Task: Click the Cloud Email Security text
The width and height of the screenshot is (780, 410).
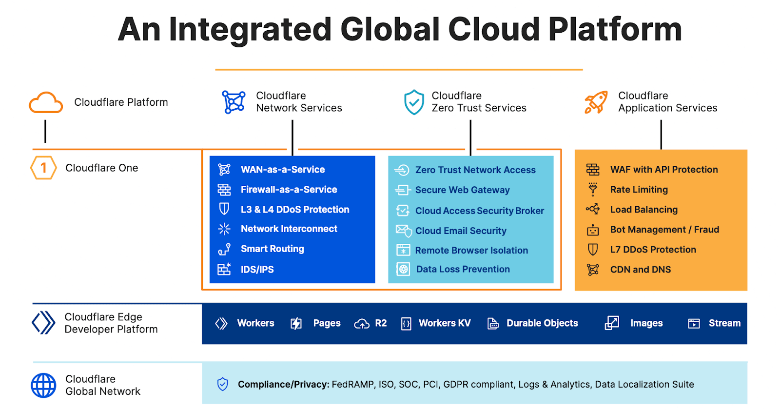Action: [x=461, y=231]
